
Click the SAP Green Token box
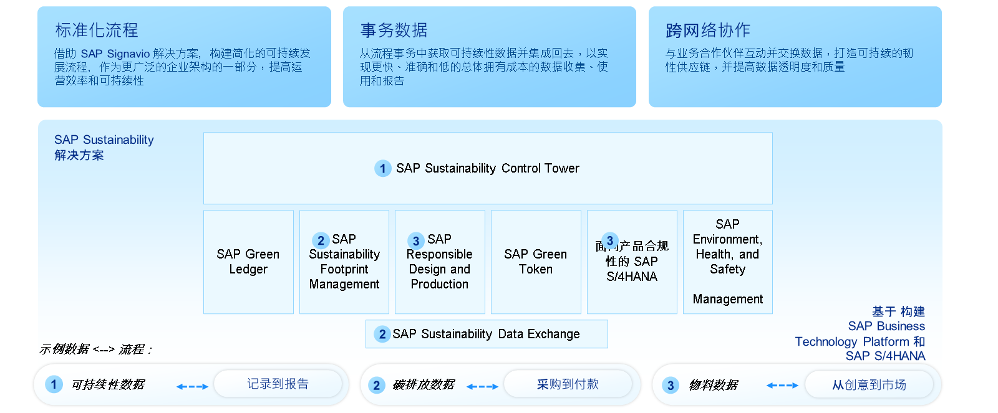pyautogui.click(x=536, y=262)
